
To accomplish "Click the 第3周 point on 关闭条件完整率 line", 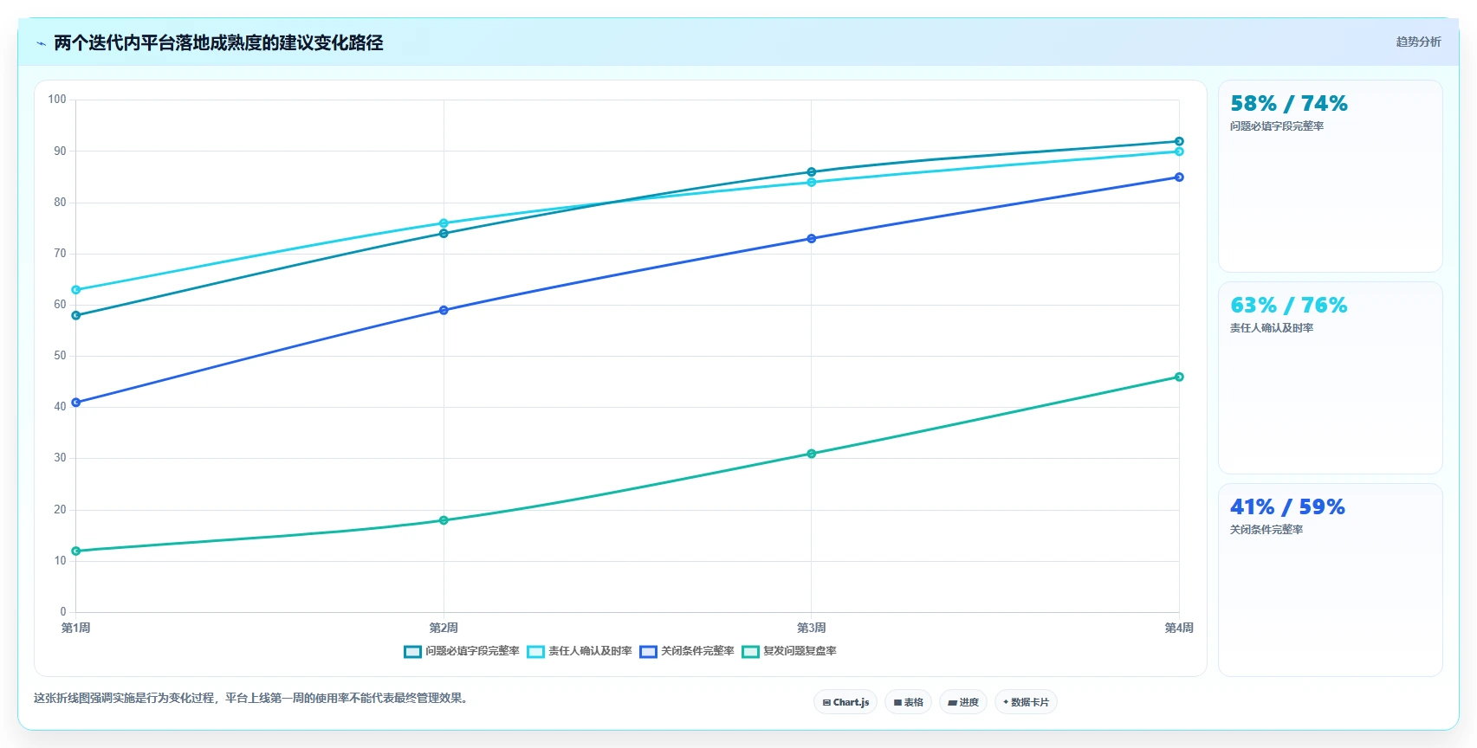I will [x=812, y=239].
